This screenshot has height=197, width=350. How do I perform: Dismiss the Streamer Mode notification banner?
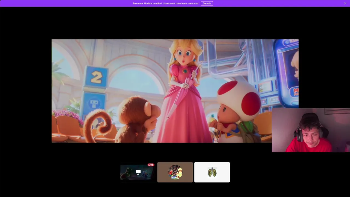click(x=345, y=4)
